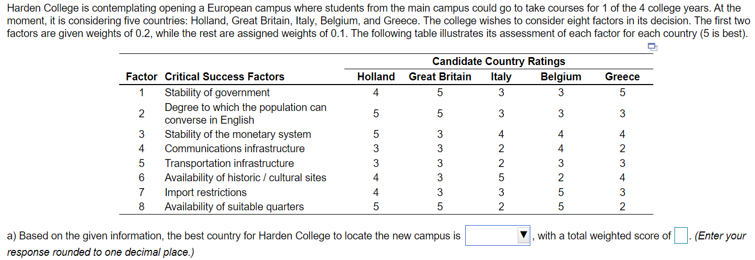This screenshot has height=260, width=755.
Task: Click the Belgium column header
Action: pos(561,77)
